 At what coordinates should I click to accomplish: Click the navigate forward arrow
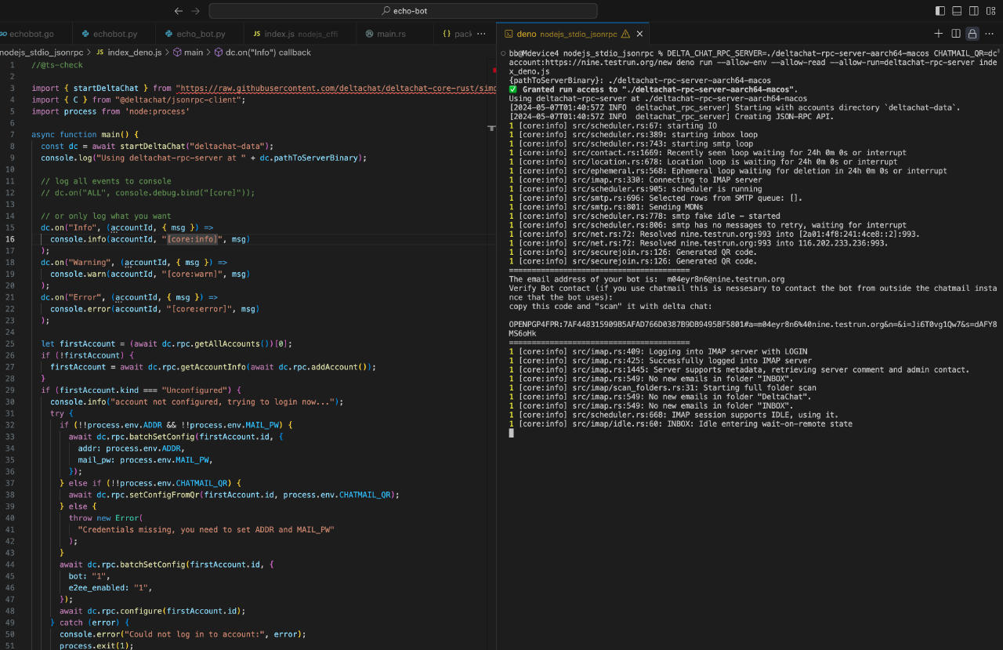(x=196, y=11)
